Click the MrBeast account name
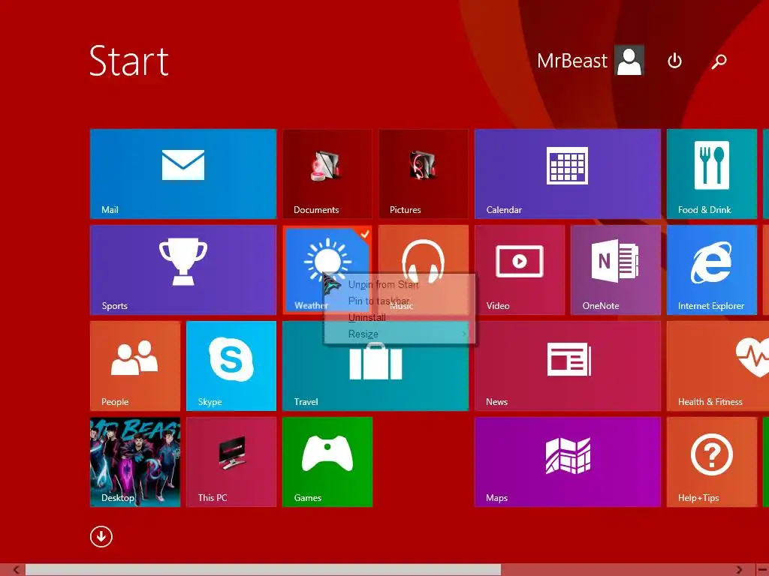769x576 pixels. [571, 61]
